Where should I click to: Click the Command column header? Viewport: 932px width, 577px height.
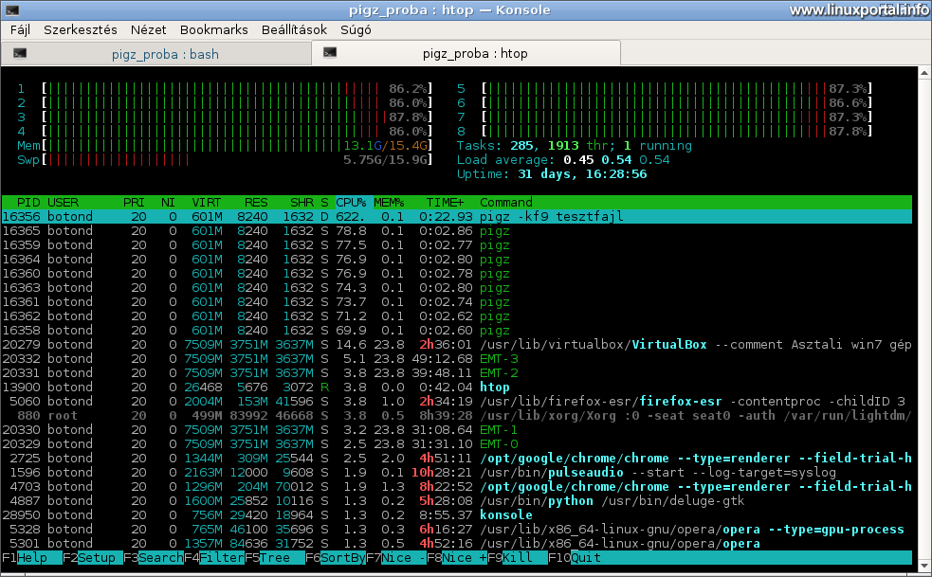point(506,203)
